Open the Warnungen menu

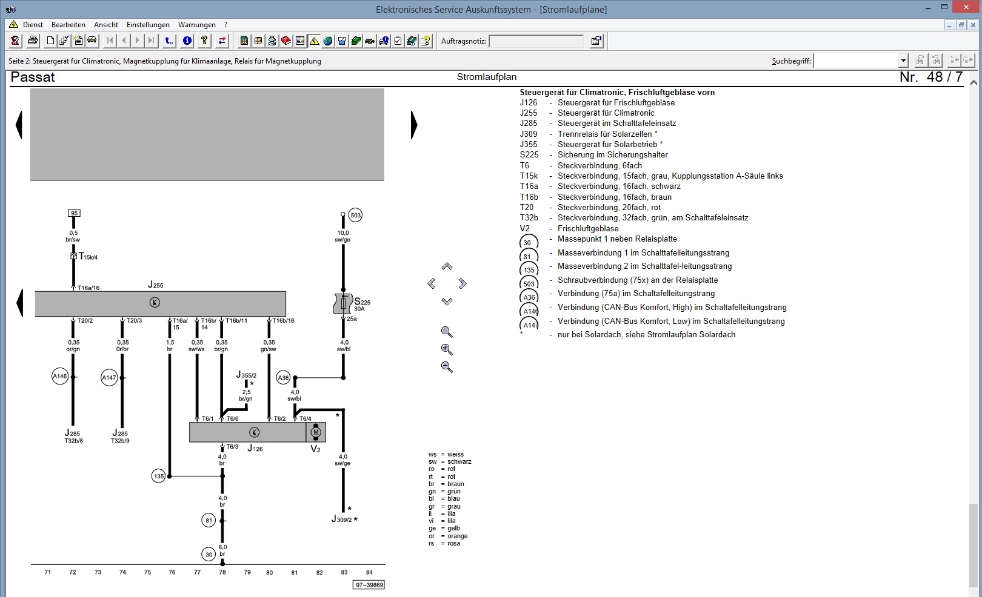pyautogui.click(x=197, y=25)
